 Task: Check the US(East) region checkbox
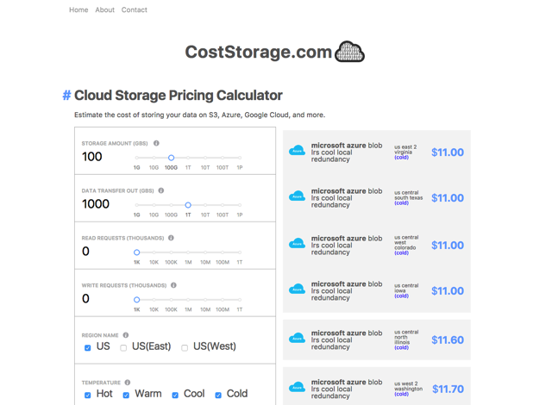pyautogui.click(x=123, y=347)
